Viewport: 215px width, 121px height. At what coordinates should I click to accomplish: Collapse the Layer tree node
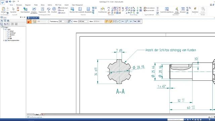4,29
